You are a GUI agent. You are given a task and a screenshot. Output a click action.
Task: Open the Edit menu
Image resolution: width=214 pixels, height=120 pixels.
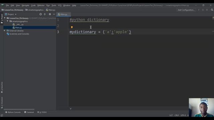pyautogui.click(x=12, y=5)
